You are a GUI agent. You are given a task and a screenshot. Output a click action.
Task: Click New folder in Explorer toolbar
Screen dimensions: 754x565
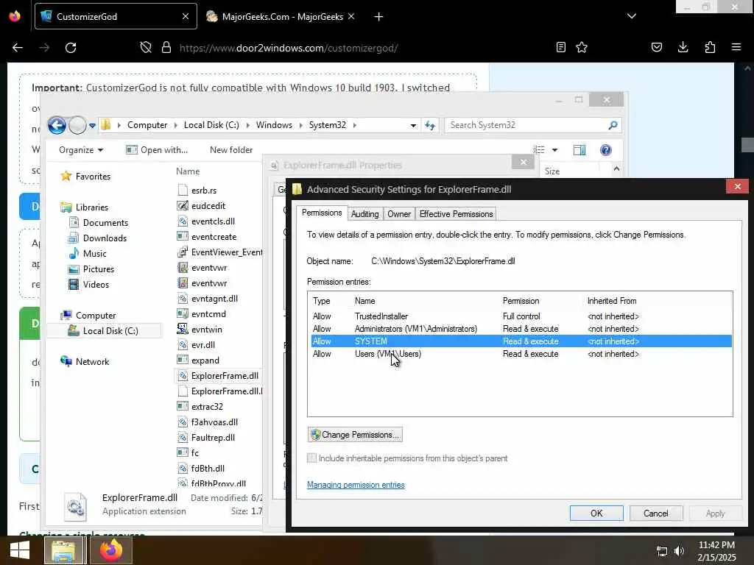[230, 150]
